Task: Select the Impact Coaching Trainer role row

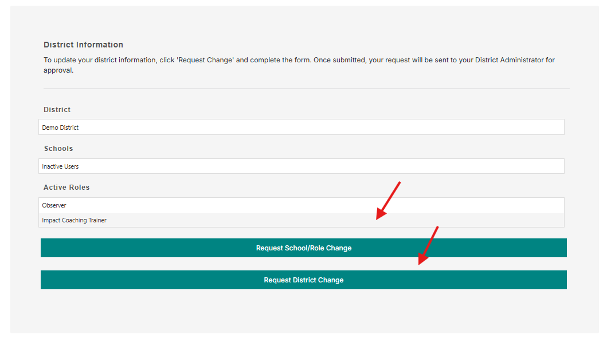Action: 301,220
